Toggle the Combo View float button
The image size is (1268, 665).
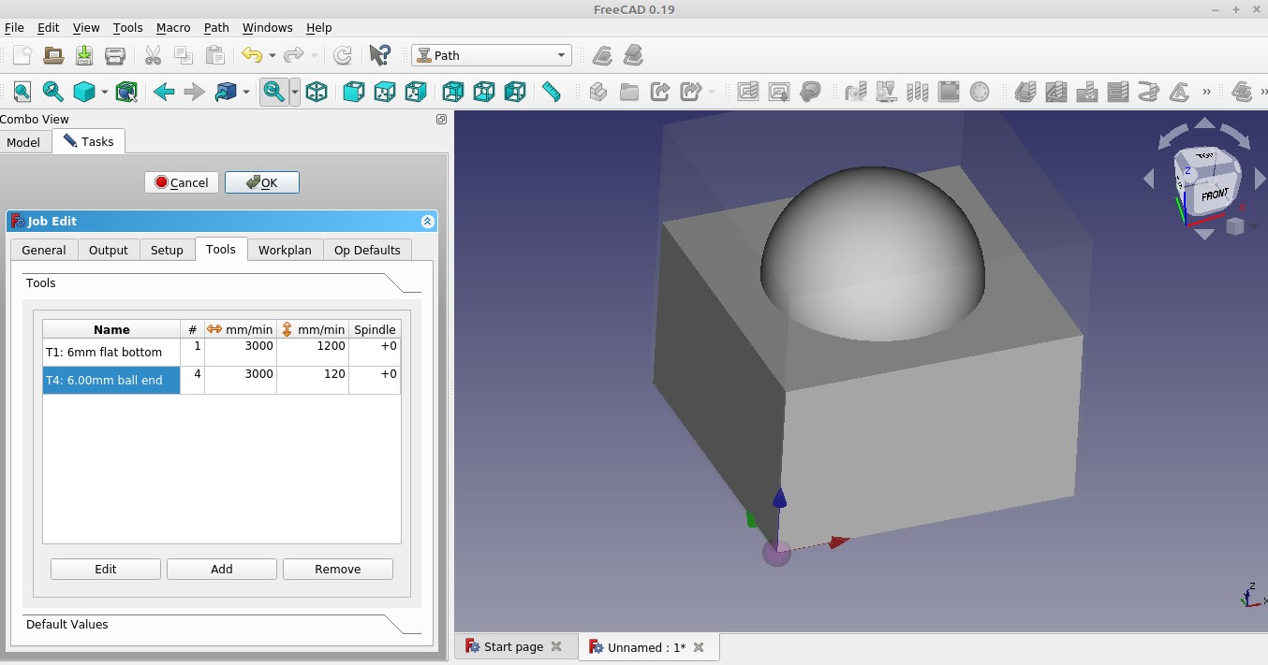pos(441,120)
